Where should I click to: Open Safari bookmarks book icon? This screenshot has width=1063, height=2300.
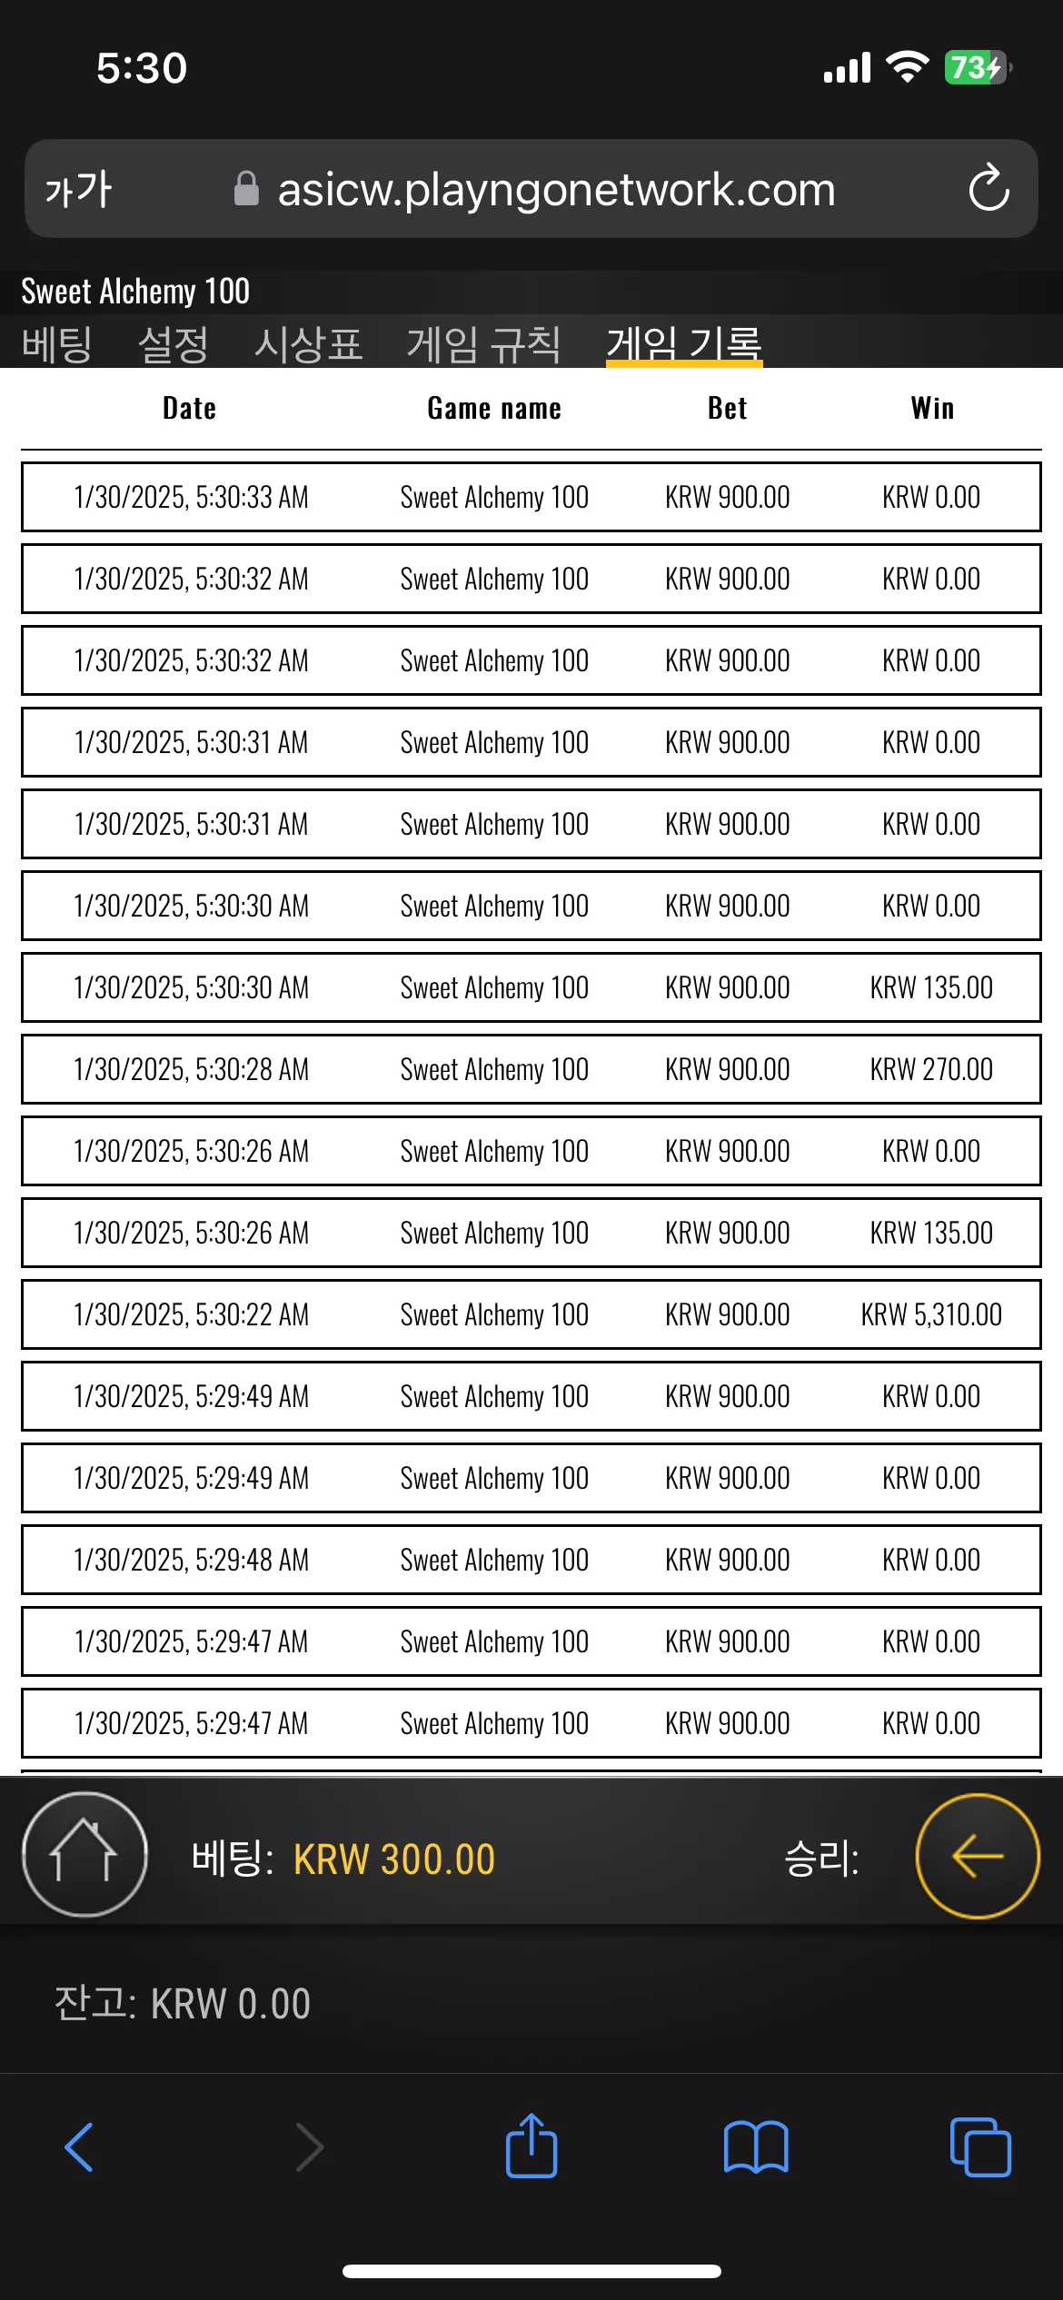[x=756, y=2147]
